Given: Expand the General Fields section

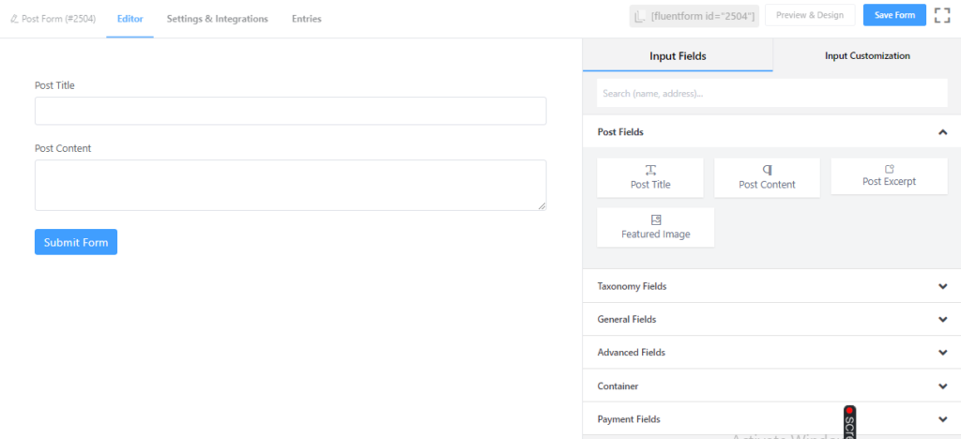Looking at the screenshot, I should (771, 319).
